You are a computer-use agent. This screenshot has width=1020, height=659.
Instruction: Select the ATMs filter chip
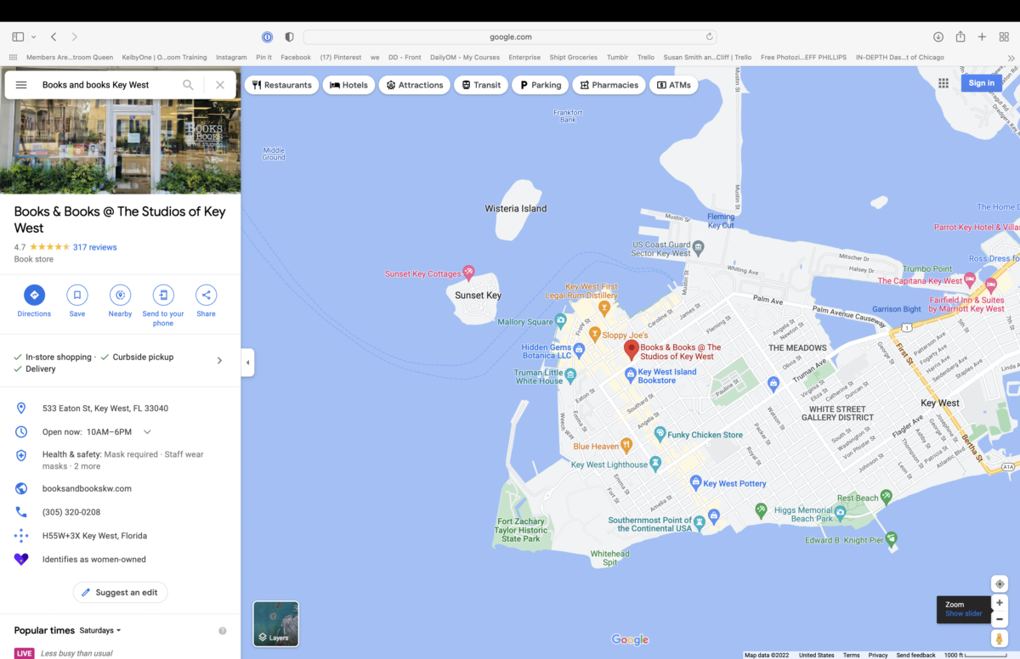[x=673, y=85]
